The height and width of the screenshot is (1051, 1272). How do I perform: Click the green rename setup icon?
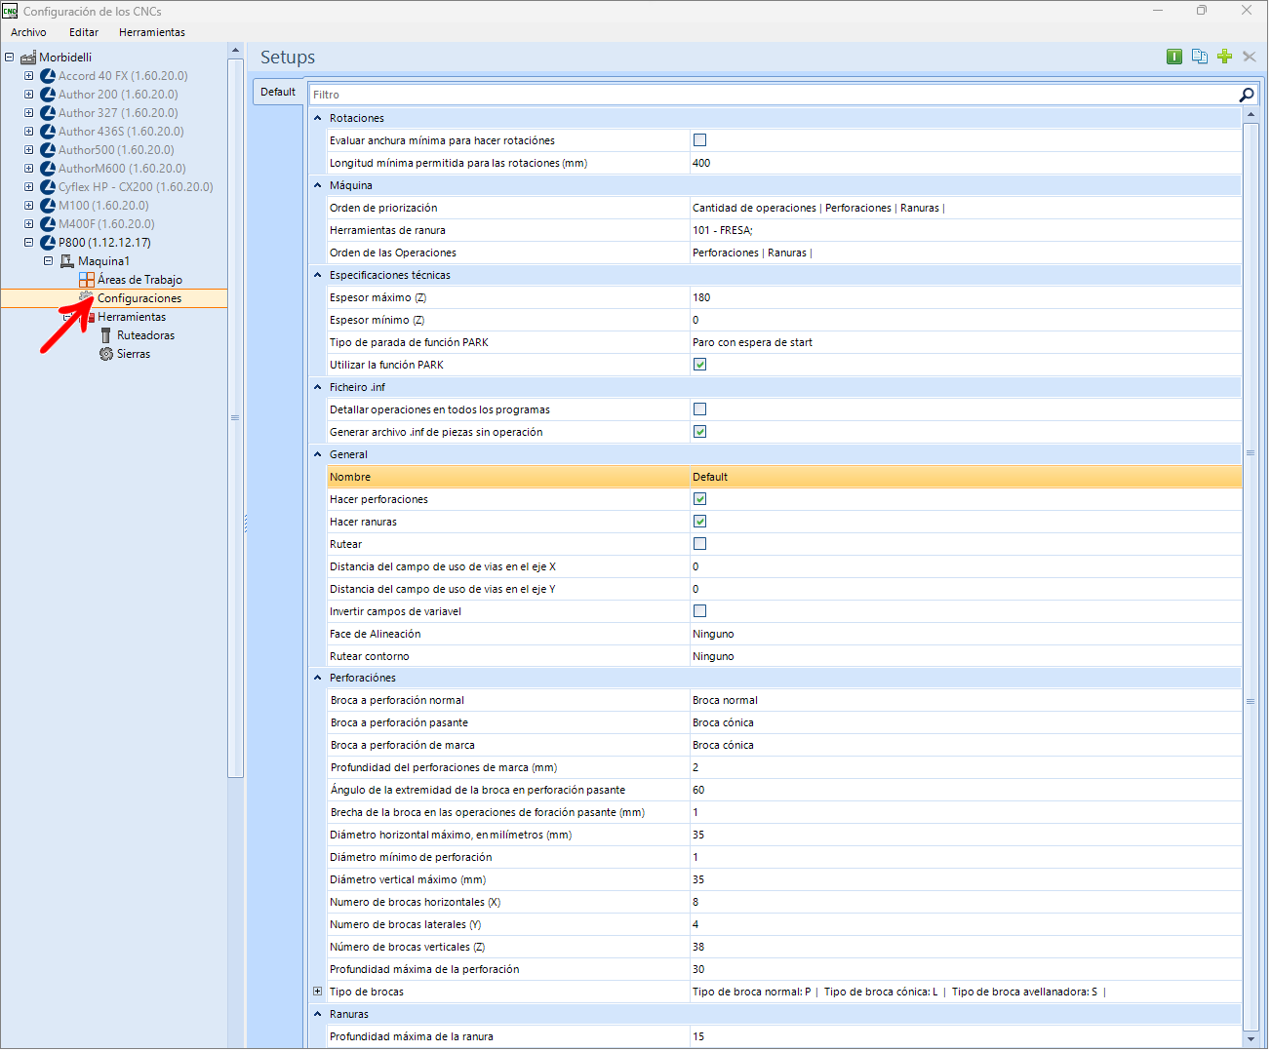click(x=1174, y=57)
